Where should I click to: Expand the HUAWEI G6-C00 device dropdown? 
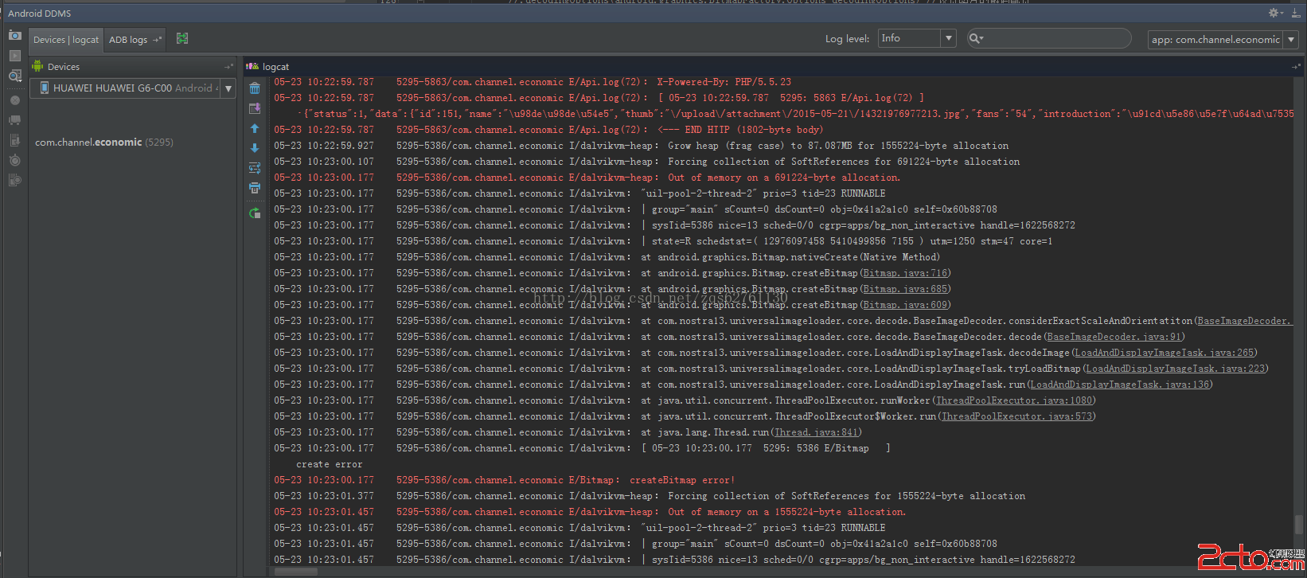click(x=228, y=88)
